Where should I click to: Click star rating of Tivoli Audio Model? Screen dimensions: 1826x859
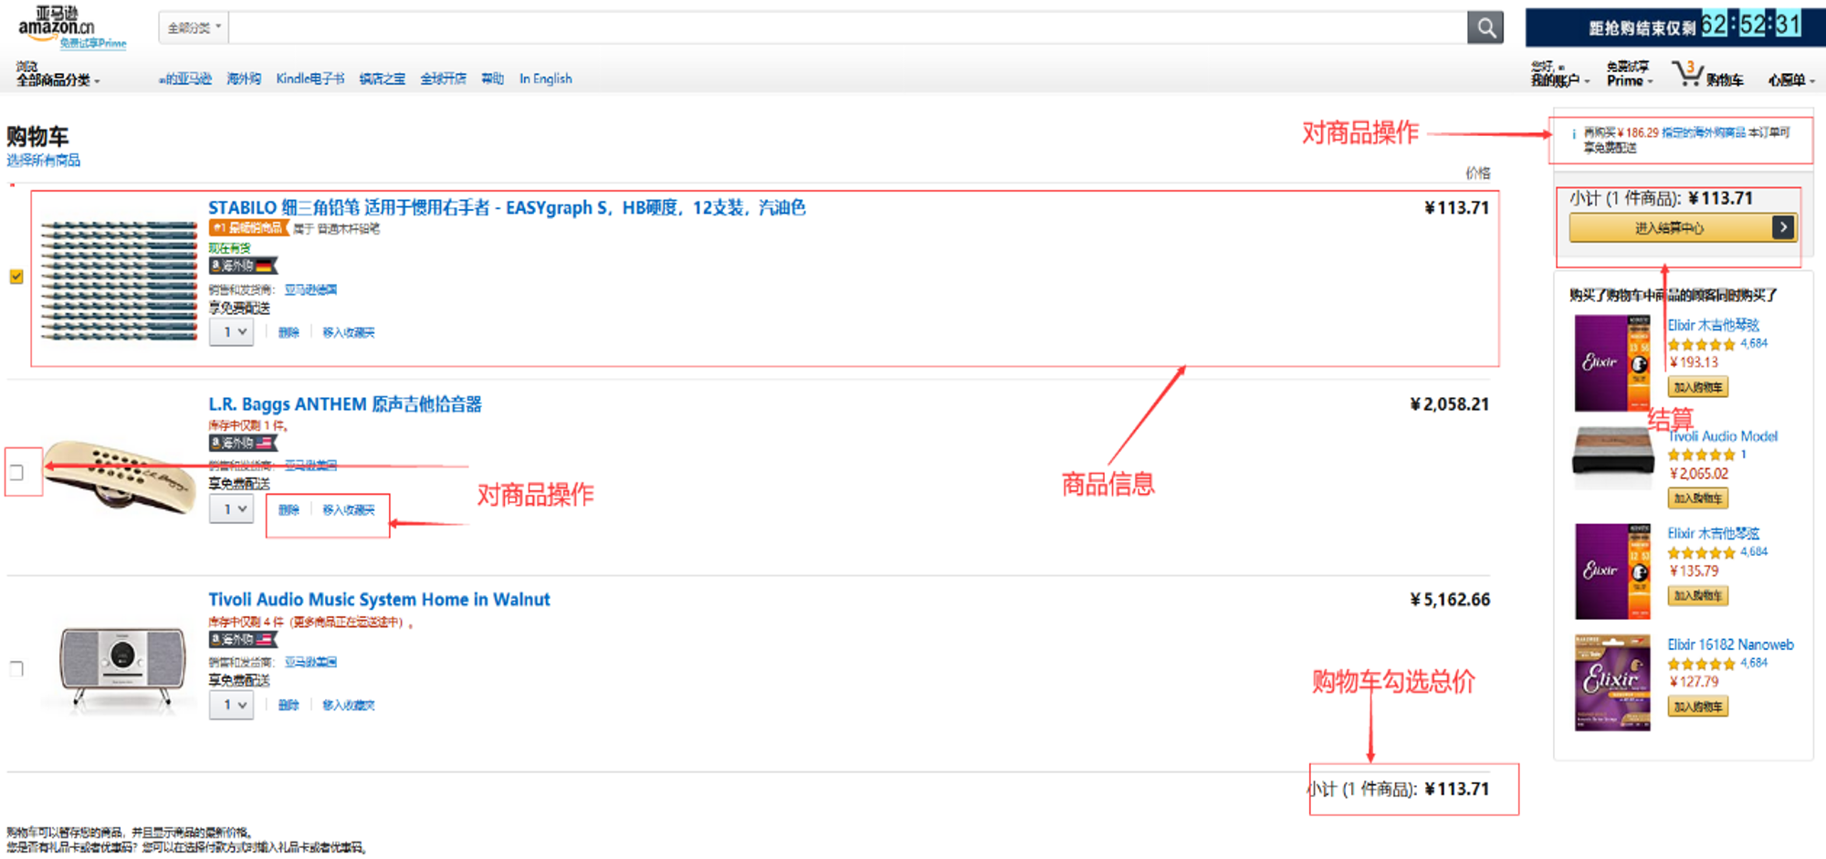(1701, 455)
